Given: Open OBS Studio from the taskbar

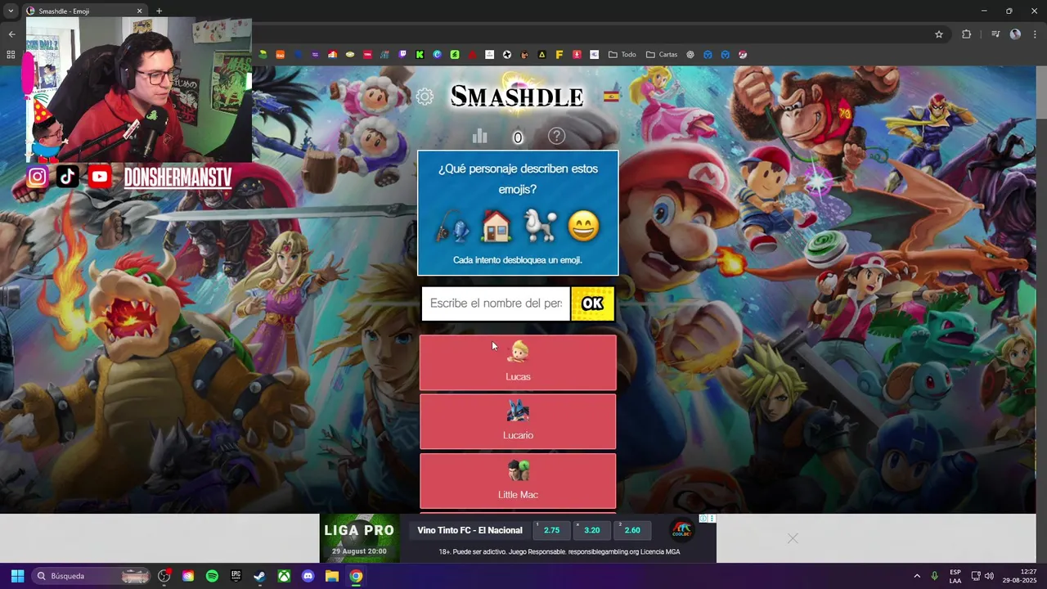Looking at the screenshot, I should pyautogui.click(x=164, y=576).
